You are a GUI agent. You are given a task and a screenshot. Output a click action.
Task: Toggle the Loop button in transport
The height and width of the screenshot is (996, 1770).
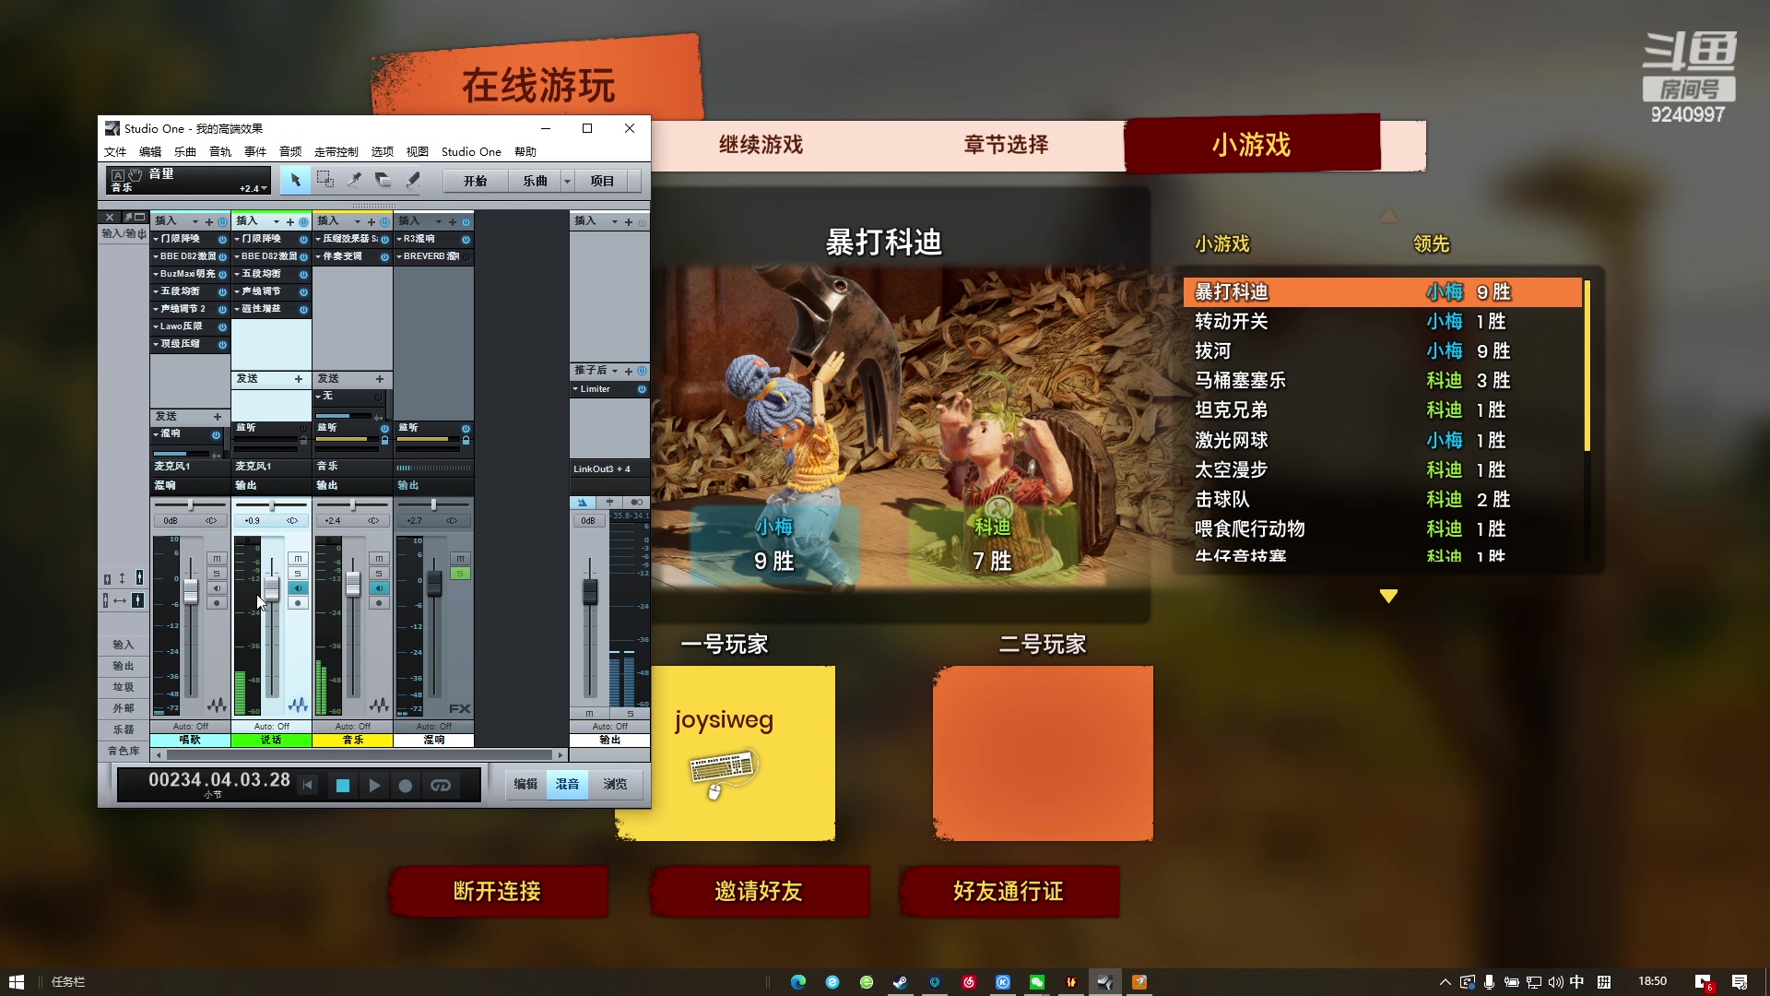pos(441,785)
